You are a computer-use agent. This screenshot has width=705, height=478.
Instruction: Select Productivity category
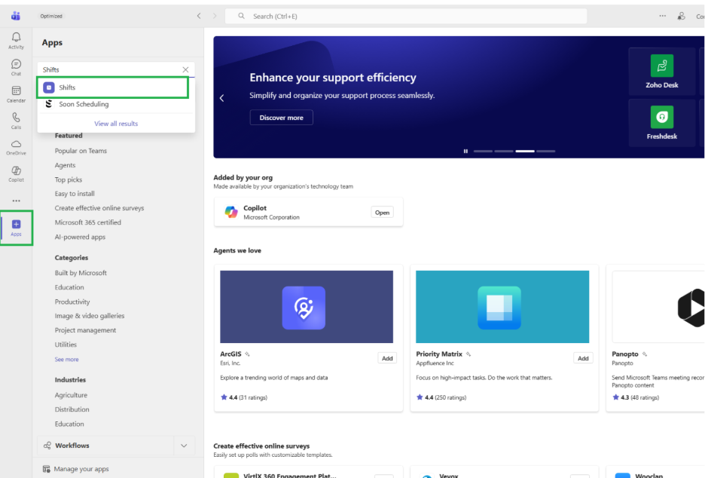[x=72, y=302]
